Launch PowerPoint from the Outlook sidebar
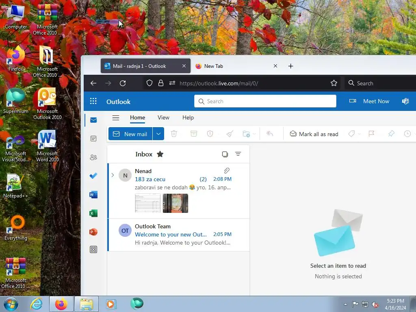This screenshot has width=416, height=312. (93, 232)
